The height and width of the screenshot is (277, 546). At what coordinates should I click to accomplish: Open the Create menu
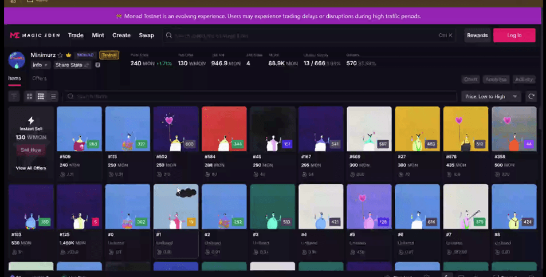121,35
